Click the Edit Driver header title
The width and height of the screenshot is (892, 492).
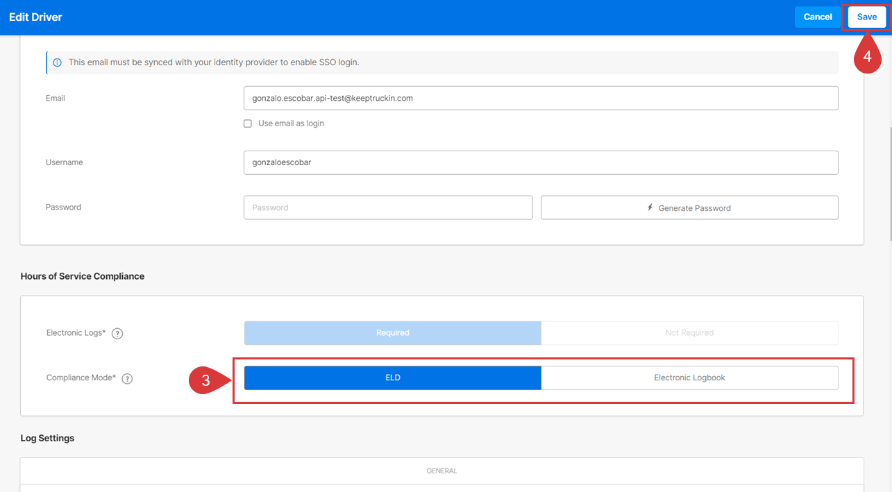35,17
